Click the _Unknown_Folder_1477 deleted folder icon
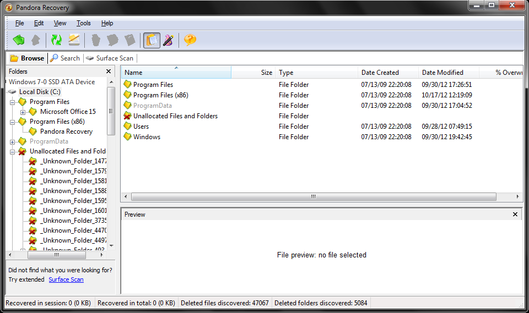The image size is (529, 313). [x=33, y=161]
